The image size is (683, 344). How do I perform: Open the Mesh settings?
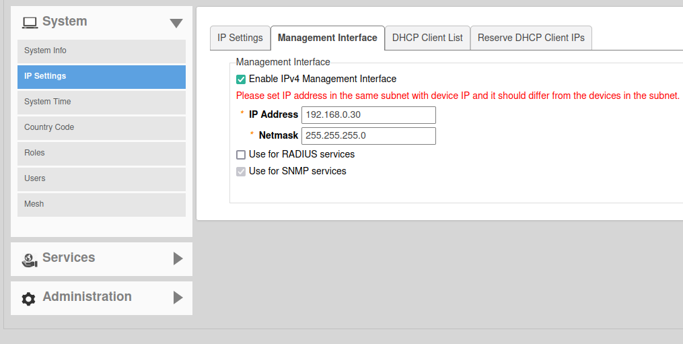(x=102, y=205)
